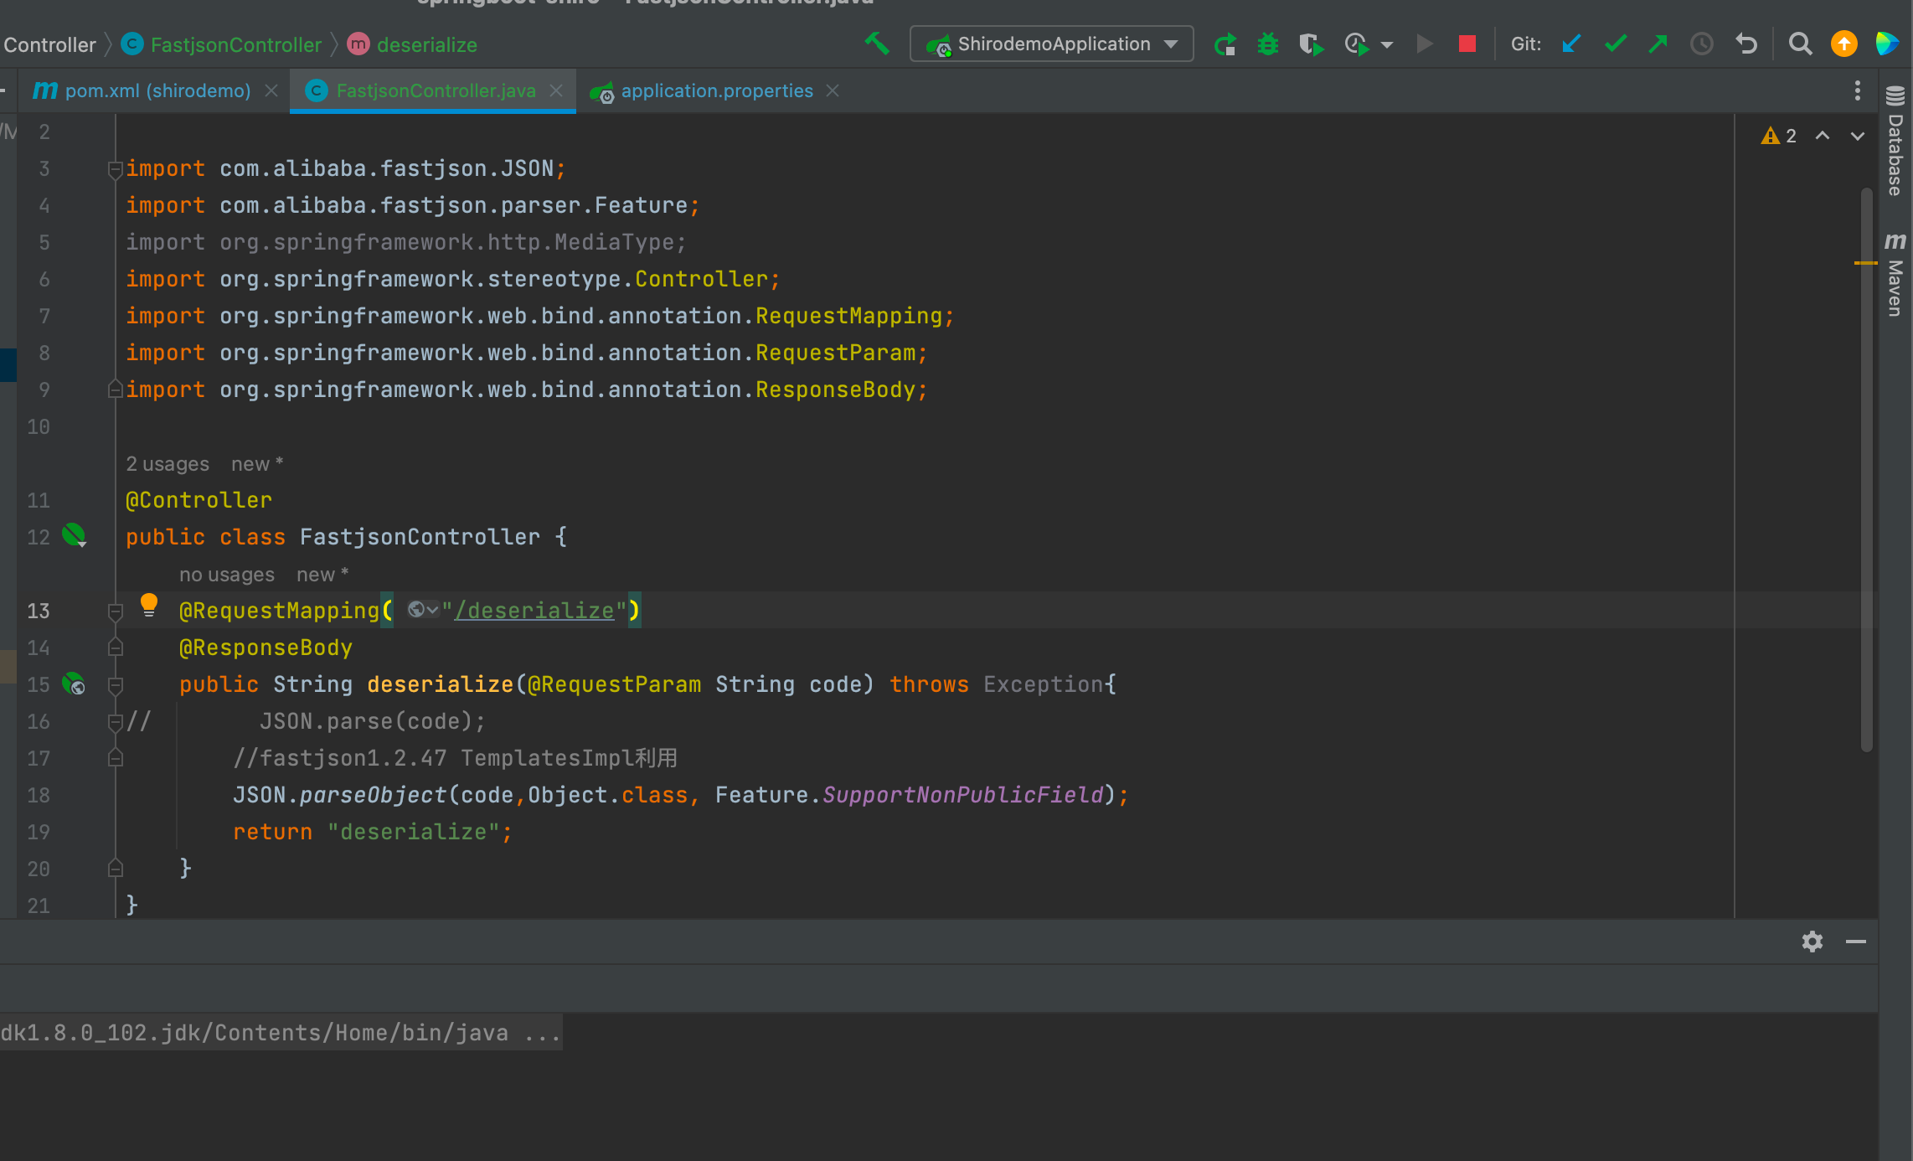Click the Build project hammer icon
Viewport: 1913px width, 1161px height.
pos(877,44)
